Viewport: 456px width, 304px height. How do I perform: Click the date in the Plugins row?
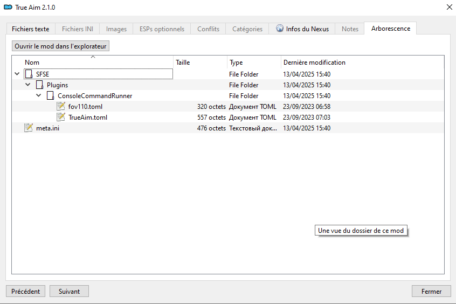(307, 85)
